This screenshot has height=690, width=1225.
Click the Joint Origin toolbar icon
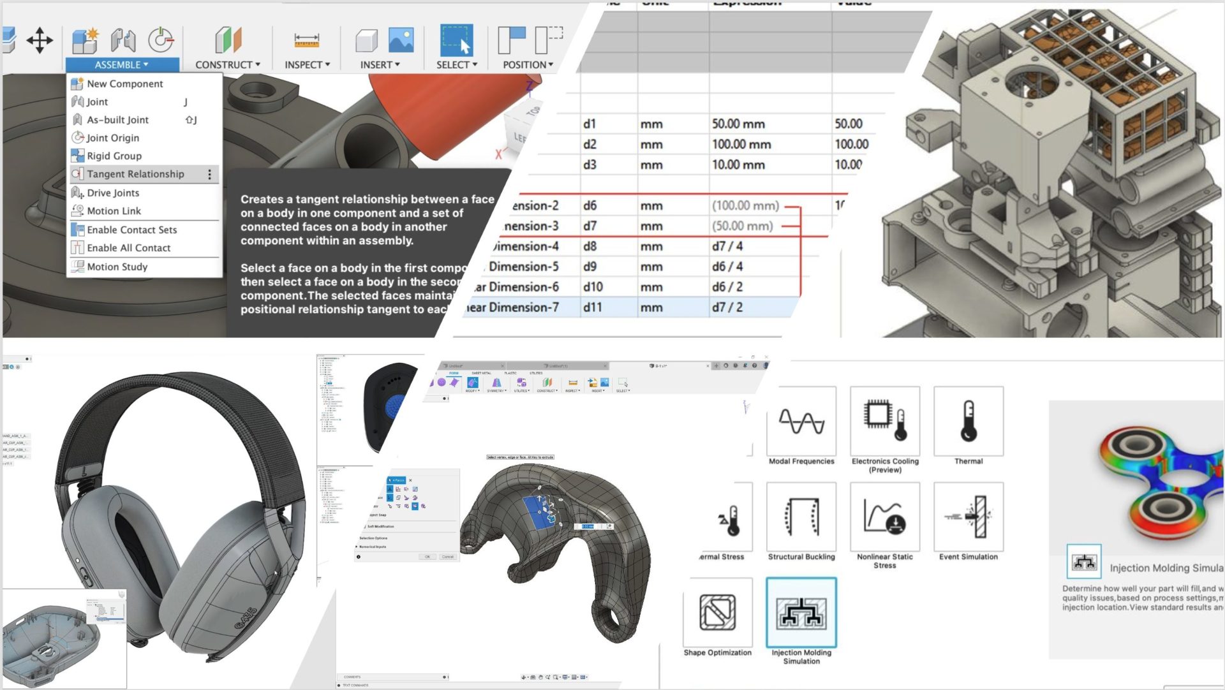point(161,40)
